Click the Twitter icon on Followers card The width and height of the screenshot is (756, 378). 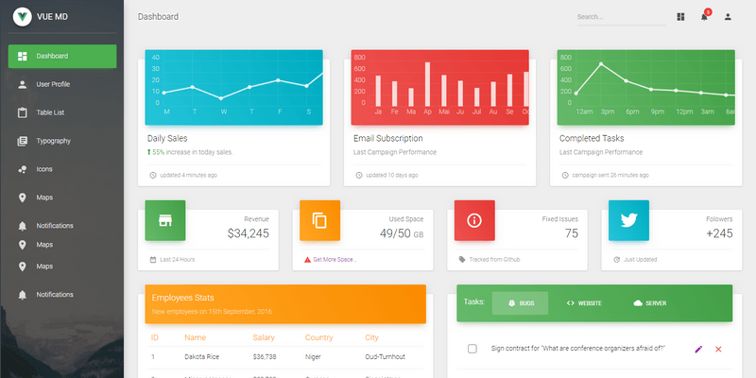pos(628,220)
